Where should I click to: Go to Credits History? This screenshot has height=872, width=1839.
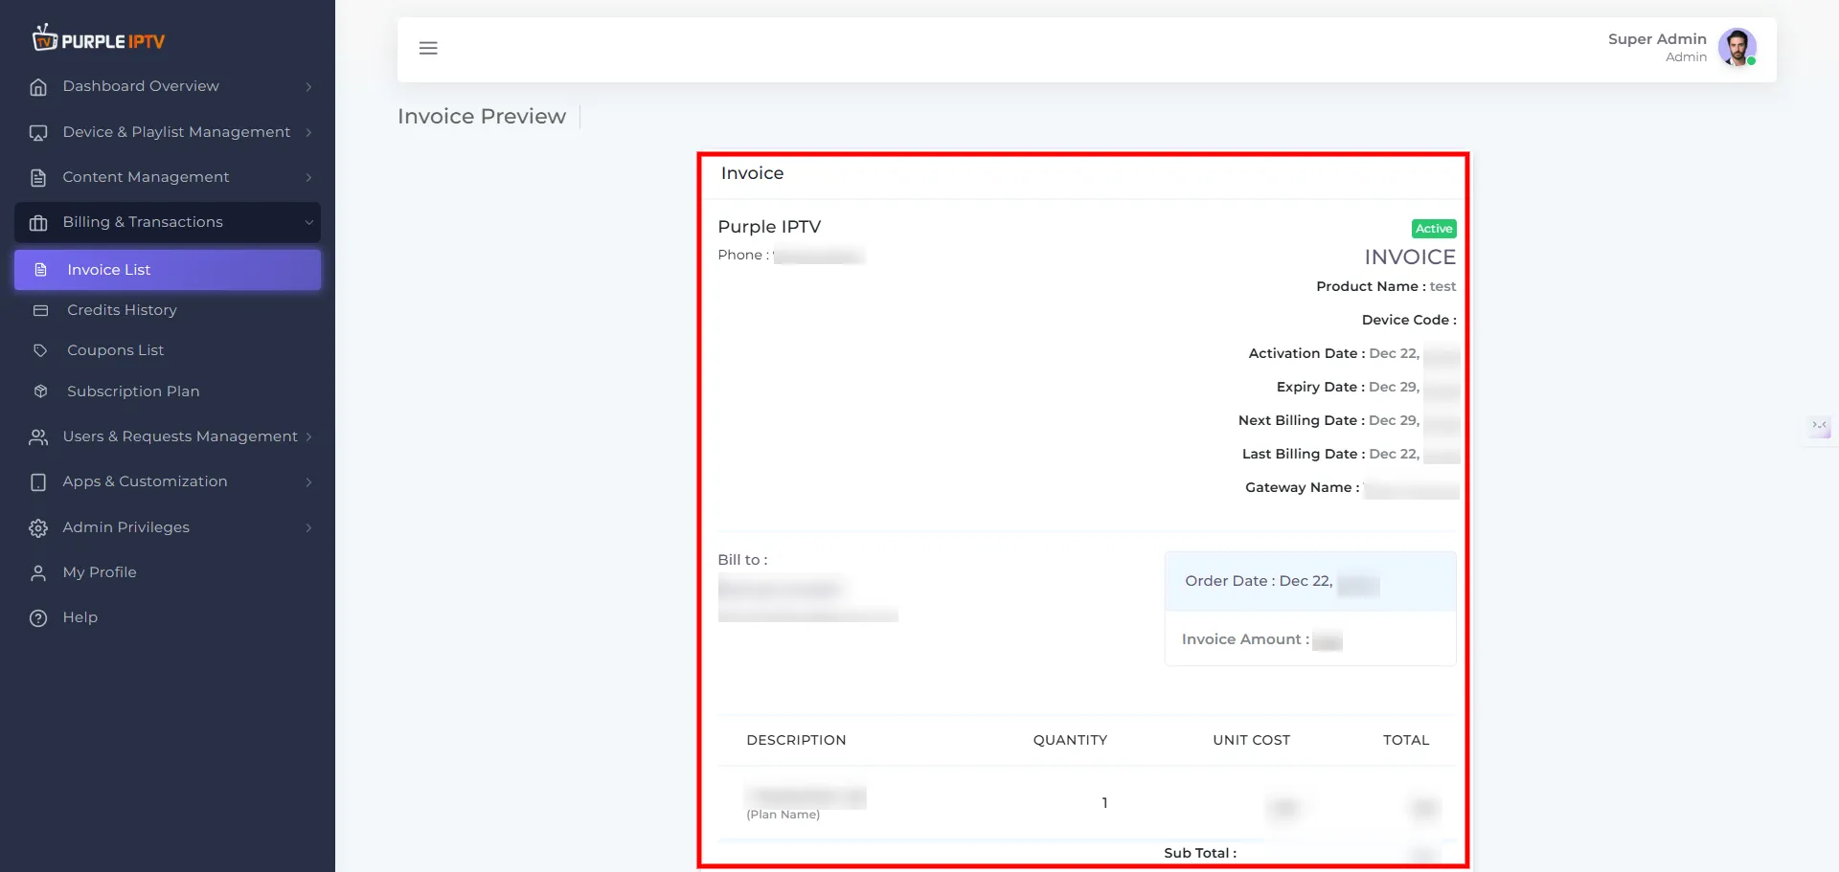pyautogui.click(x=168, y=310)
